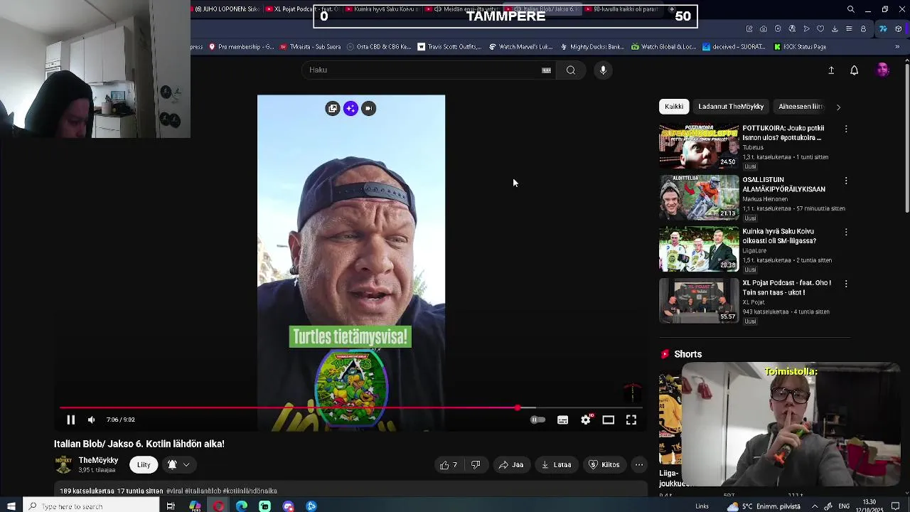The image size is (910, 512).
Task: Click first overlay icon atop video
Action: click(332, 108)
